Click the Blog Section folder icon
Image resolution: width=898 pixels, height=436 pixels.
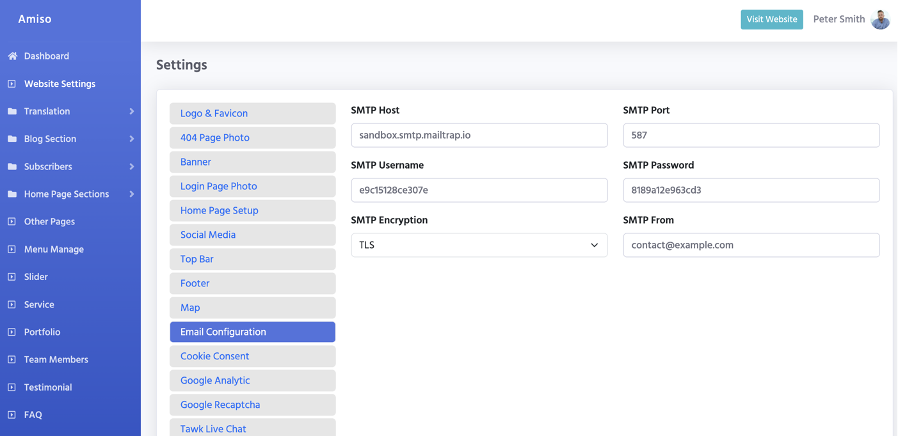pos(12,139)
